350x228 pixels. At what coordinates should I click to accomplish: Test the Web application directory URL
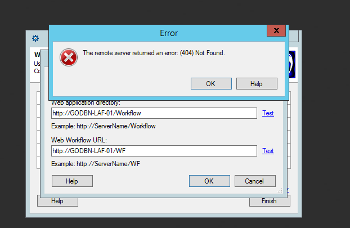coord(268,113)
